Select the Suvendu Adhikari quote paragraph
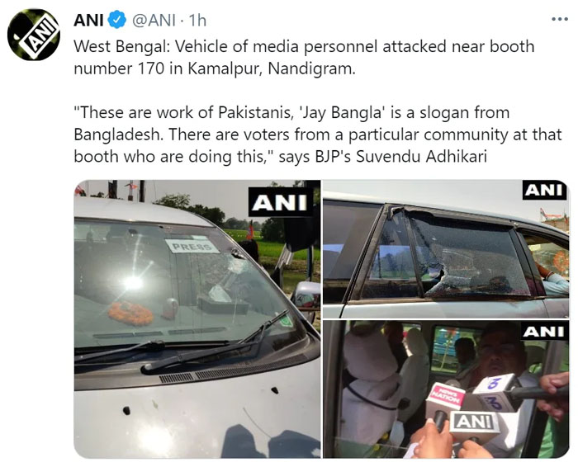Image resolution: width=578 pixels, height=467 pixels. point(318,134)
